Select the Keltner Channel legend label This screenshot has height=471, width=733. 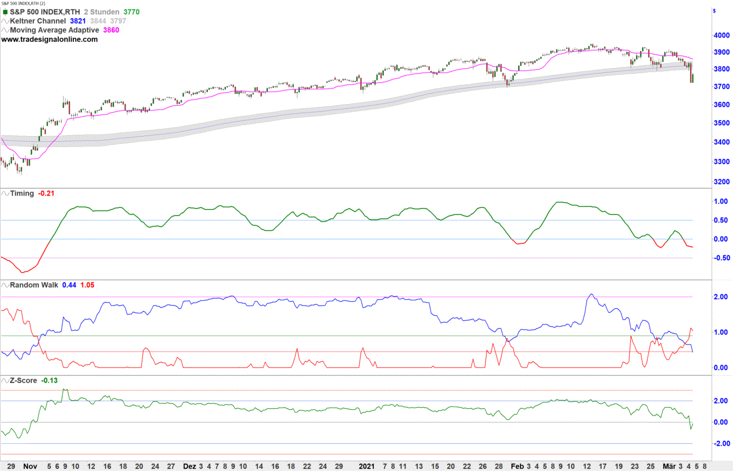[x=38, y=21]
